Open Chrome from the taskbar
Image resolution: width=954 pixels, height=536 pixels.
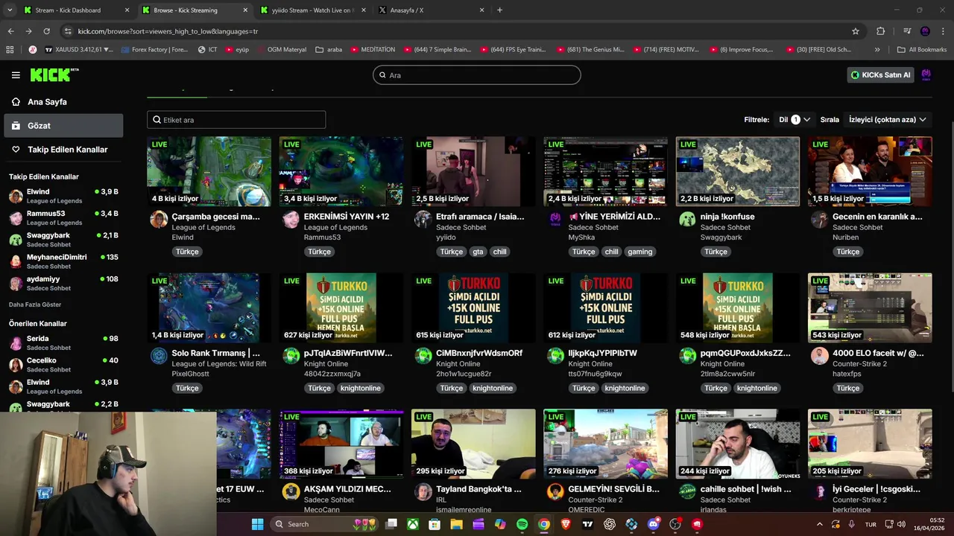tap(544, 524)
